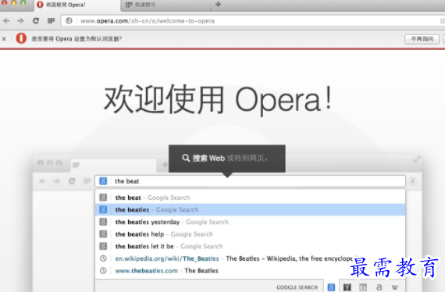Select 'the beatles let it be' suggestion
The image size is (445, 292).
point(250,246)
